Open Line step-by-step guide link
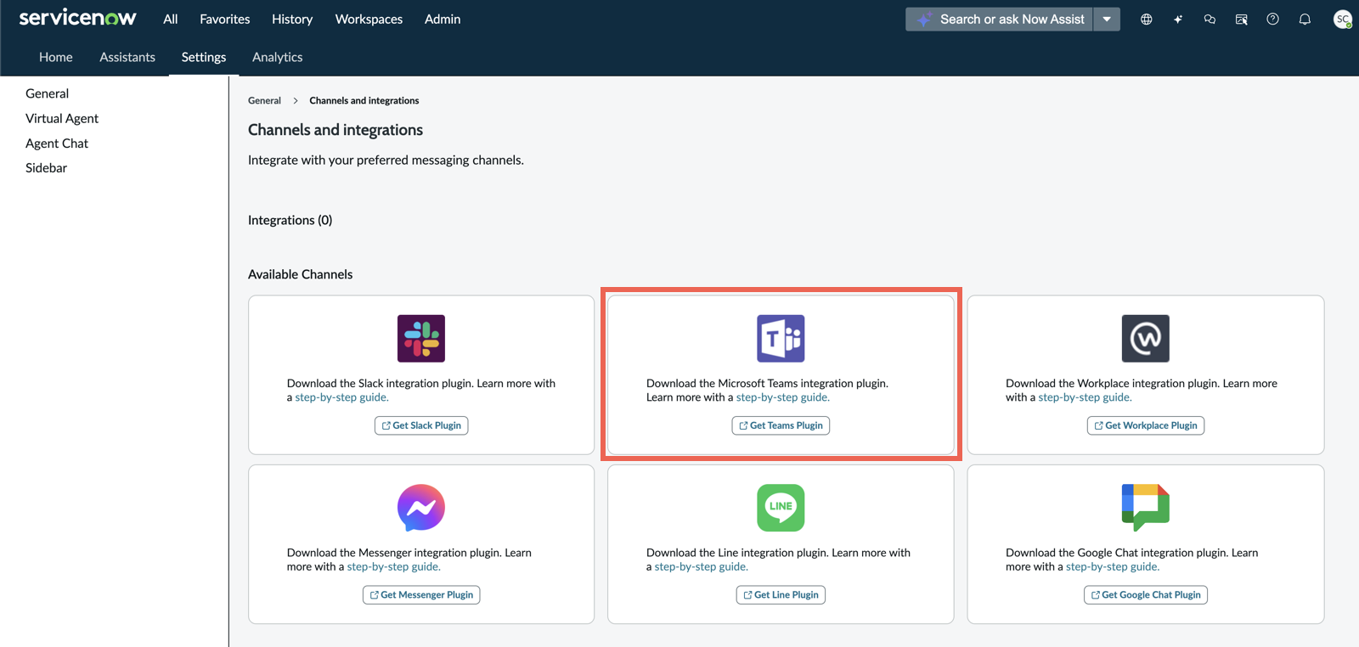 click(701, 566)
